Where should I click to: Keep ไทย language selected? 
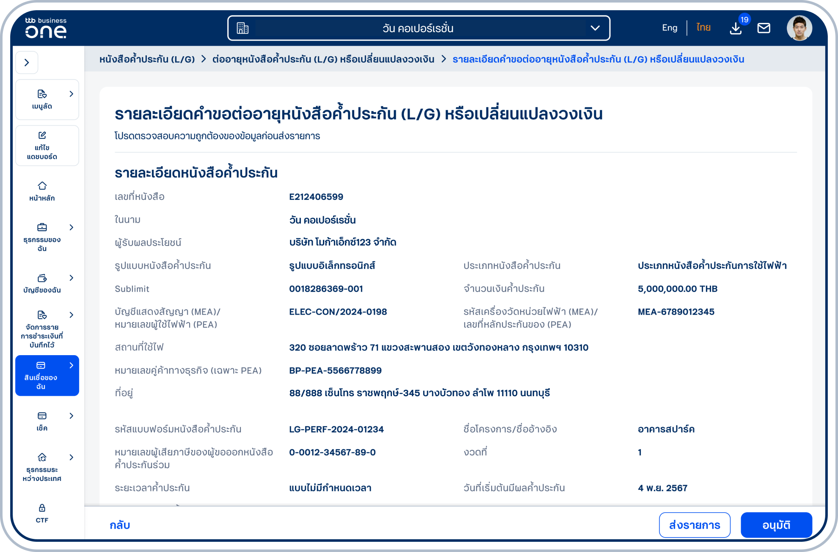tap(703, 28)
